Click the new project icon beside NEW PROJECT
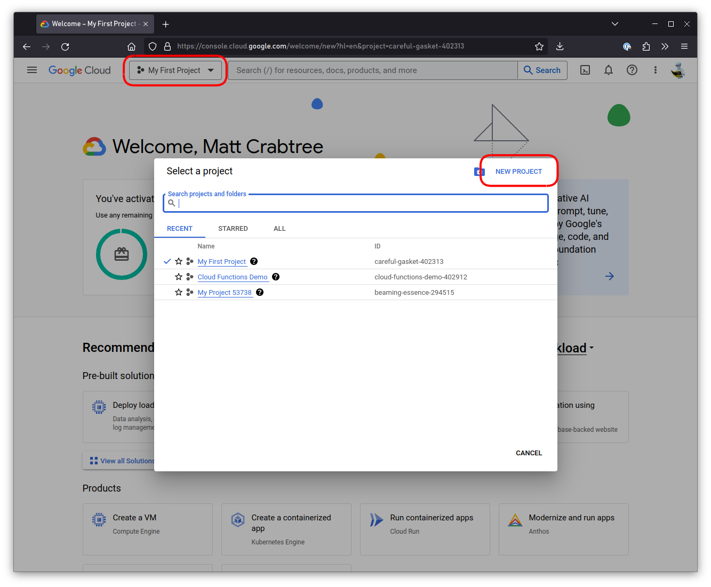 [480, 172]
